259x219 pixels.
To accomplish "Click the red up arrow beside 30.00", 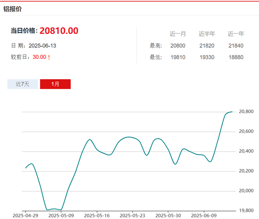I will pos(49,57).
